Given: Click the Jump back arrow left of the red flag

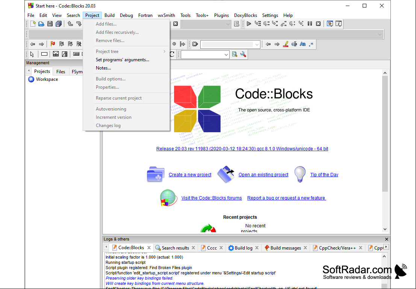Looking at the screenshot, I should click(x=33, y=44).
